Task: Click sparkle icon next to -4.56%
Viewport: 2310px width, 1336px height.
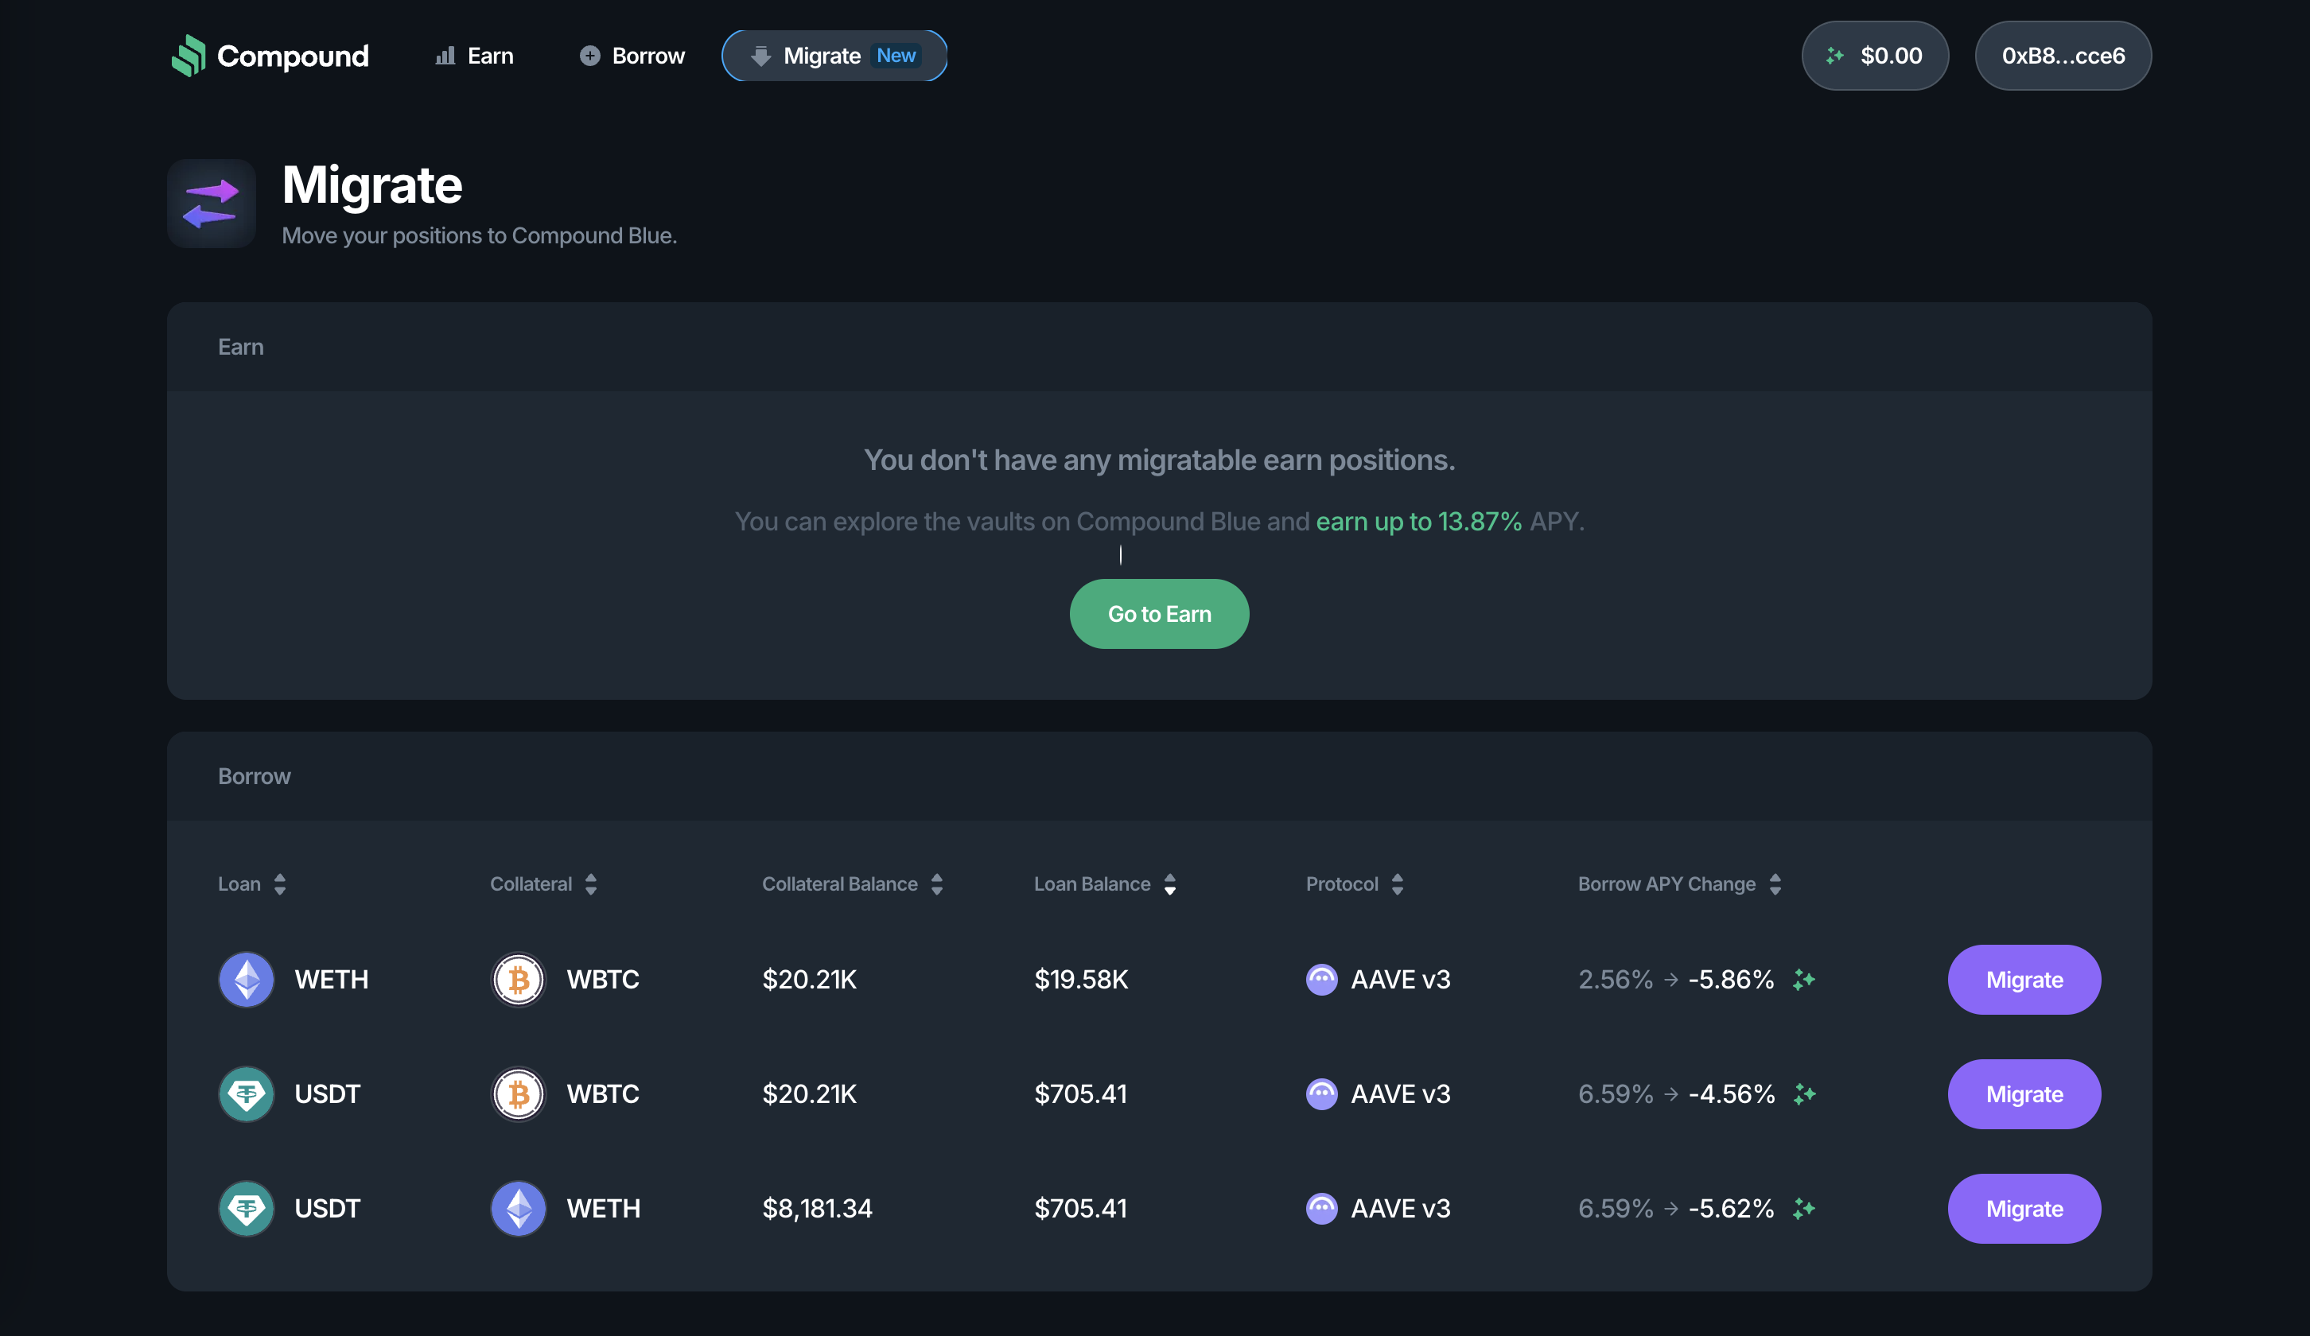Action: (x=1804, y=1094)
